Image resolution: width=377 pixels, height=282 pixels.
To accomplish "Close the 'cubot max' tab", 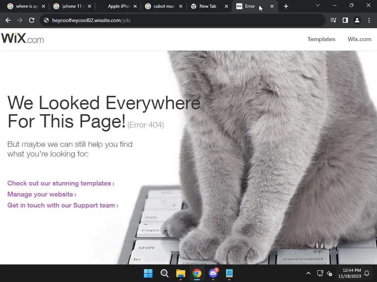I will [x=181, y=7].
